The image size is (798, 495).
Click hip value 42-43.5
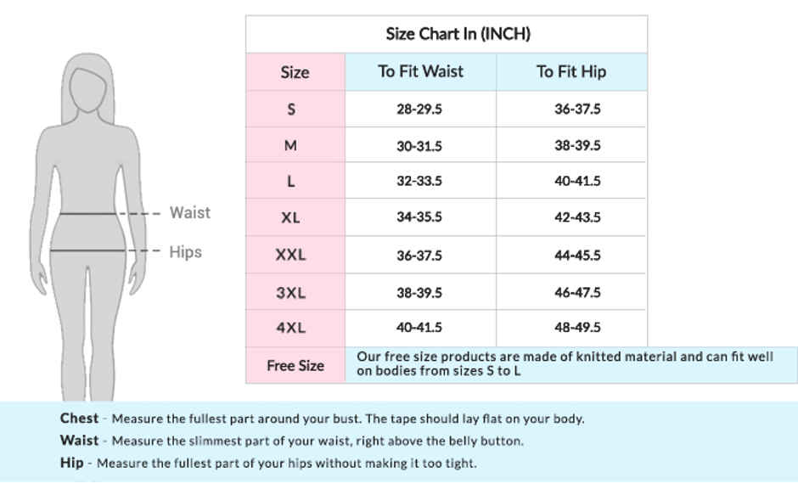[577, 217]
